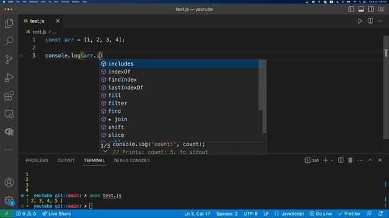The image size is (389, 218).
Task: Close the terminal panel
Action: (380, 160)
